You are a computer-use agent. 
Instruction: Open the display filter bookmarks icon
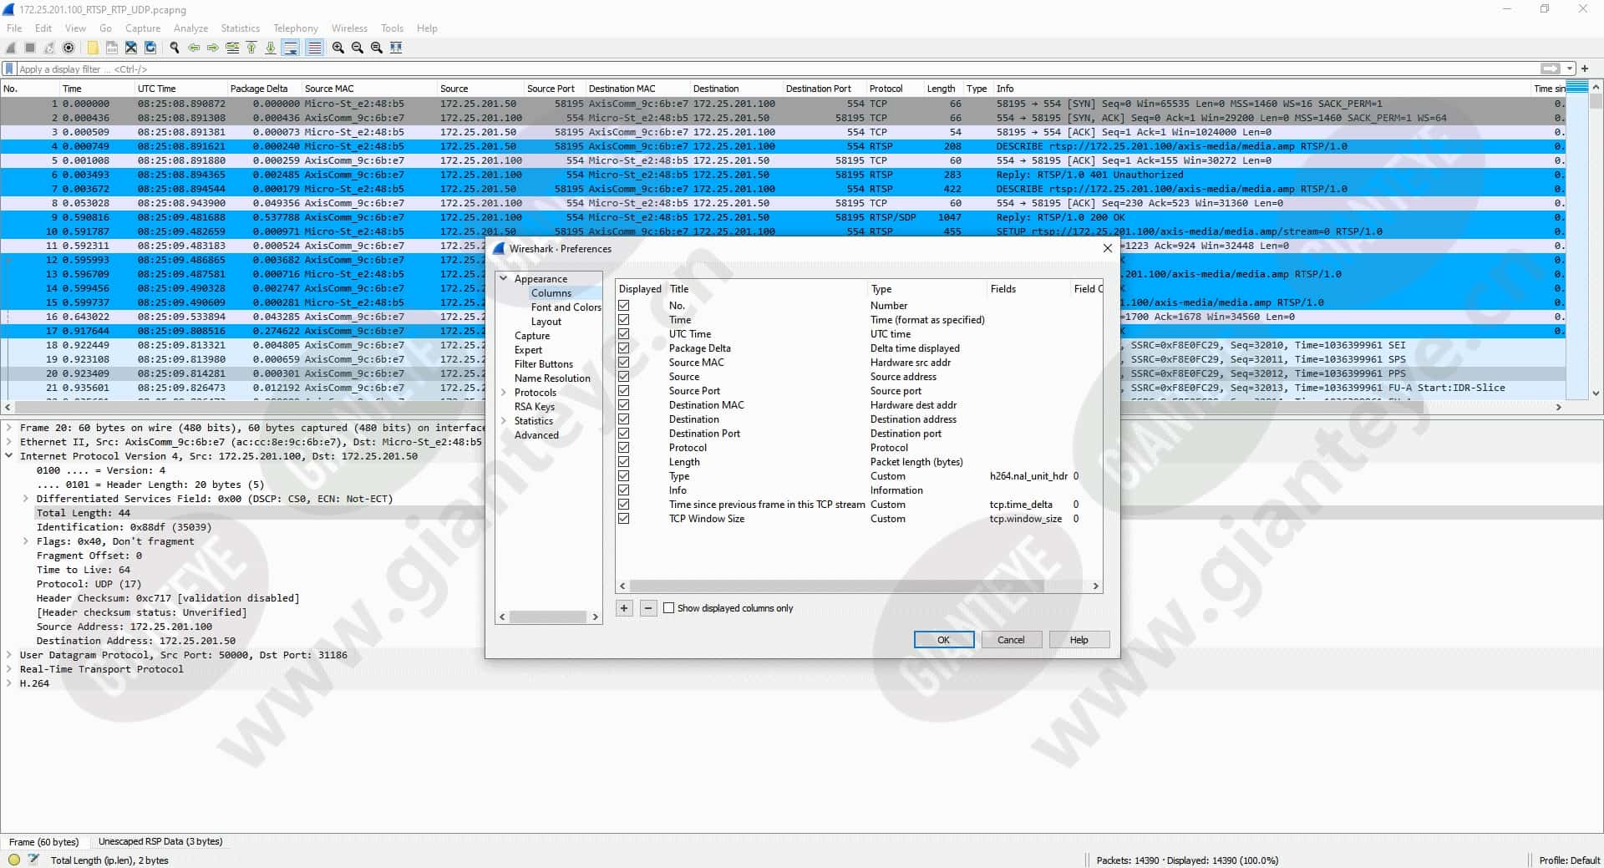click(10, 69)
